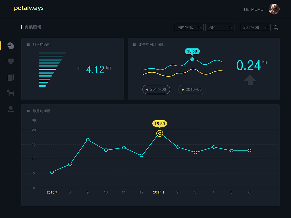Image resolution: width=291 pixels, height=218 pixels.
Task: Open the 2017-06 date dropdown
Action: (x=255, y=28)
